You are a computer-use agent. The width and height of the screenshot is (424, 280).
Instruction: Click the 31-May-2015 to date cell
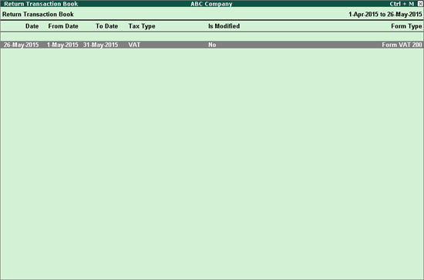point(100,45)
